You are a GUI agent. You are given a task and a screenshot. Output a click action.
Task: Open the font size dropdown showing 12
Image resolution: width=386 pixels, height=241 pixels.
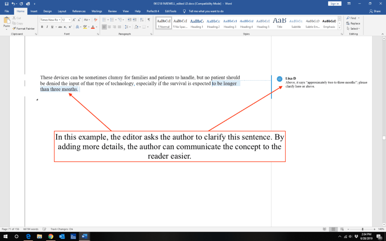[x=69, y=20]
